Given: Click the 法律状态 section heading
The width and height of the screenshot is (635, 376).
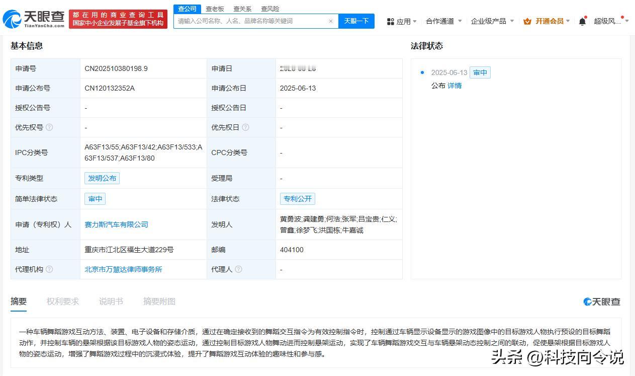Looking at the screenshot, I should coord(427,46).
